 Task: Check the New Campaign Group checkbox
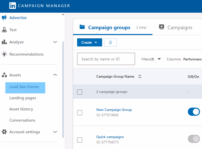point(80,113)
